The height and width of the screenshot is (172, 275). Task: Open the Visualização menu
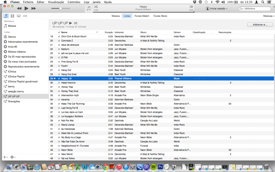pyautogui.click(x=56, y=2)
